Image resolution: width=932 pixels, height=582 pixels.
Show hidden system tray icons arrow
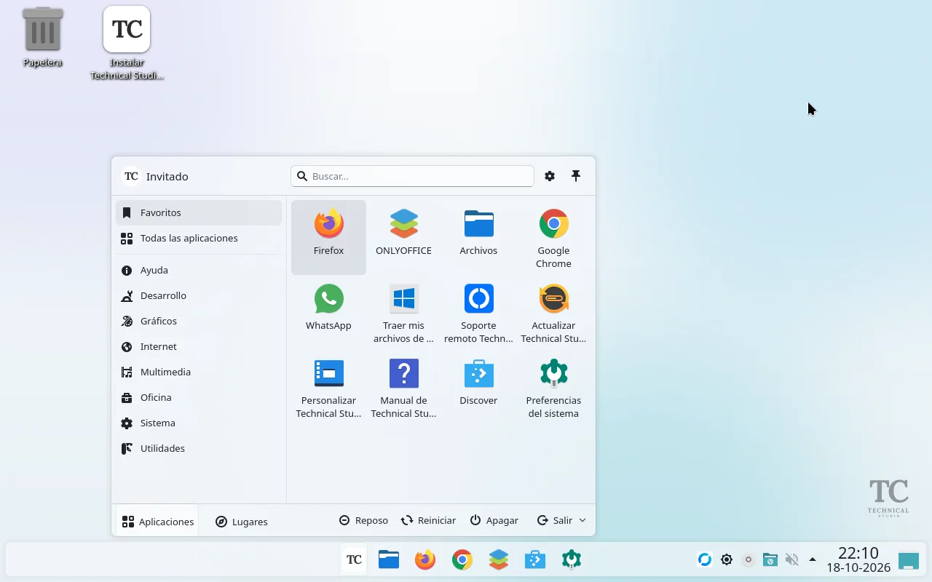click(x=813, y=559)
